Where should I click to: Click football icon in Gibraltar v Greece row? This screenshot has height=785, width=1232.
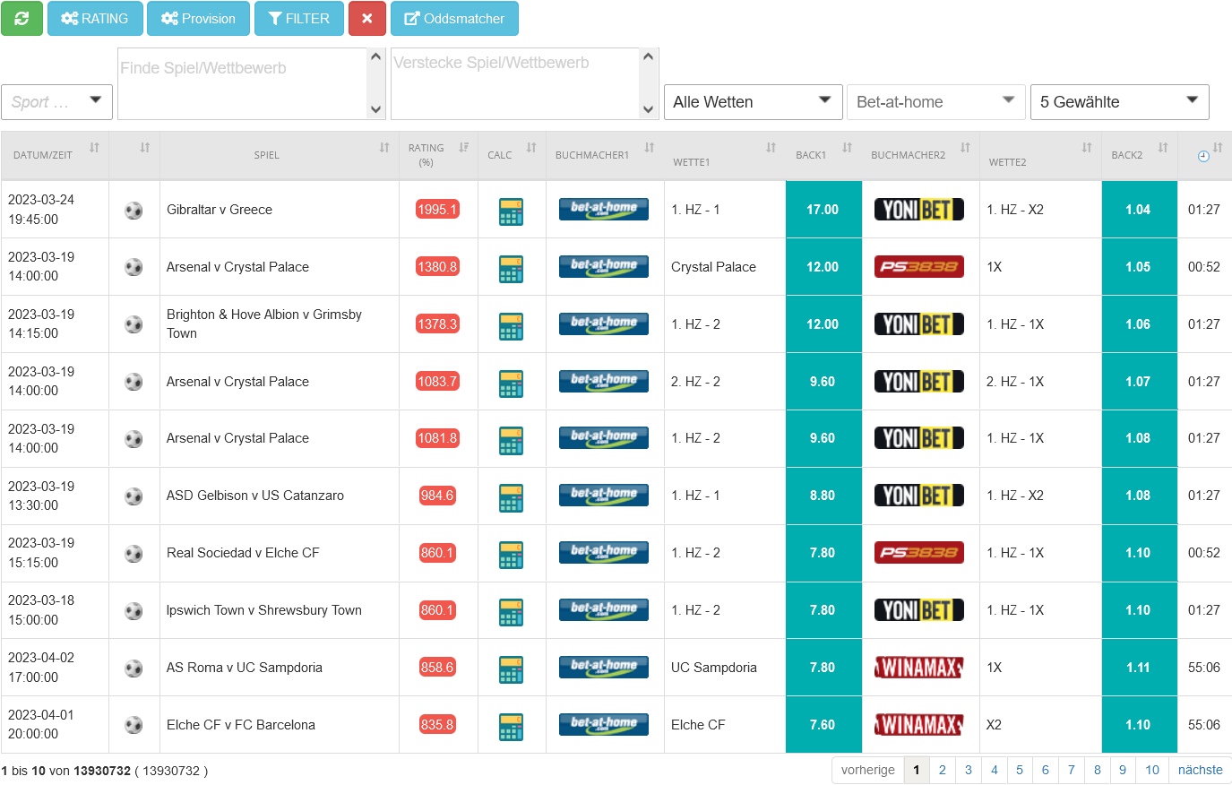[134, 210]
